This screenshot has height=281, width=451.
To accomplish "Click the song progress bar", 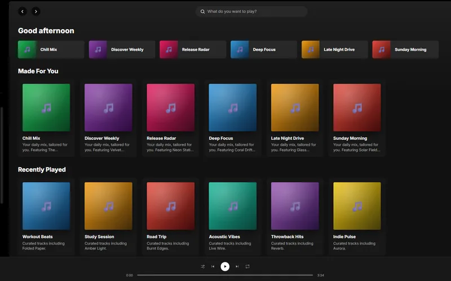I will (225, 275).
